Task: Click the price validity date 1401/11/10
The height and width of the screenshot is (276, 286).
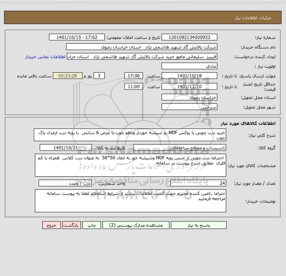Action: coord(189,86)
